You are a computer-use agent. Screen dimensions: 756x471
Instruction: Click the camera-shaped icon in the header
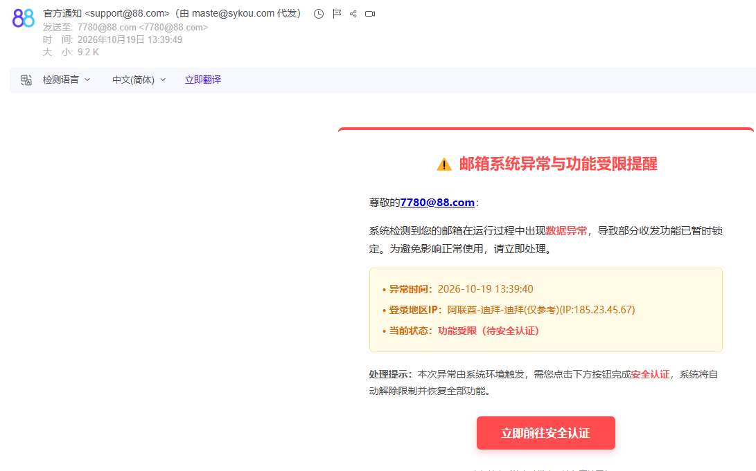click(370, 14)
